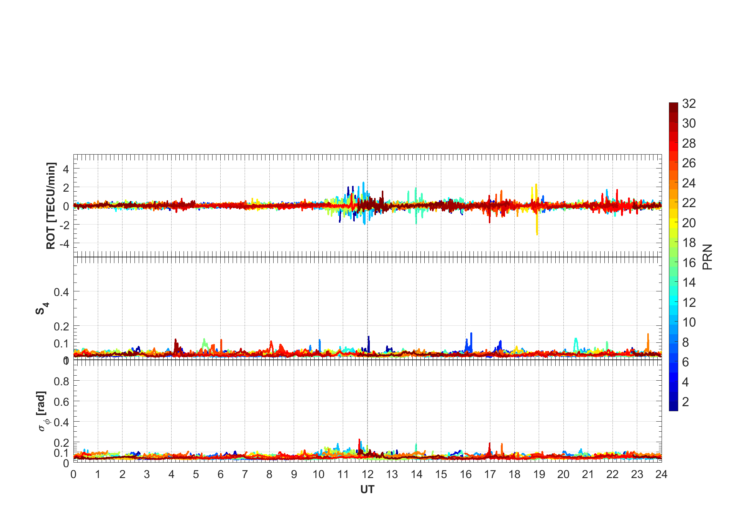Click S4 y-axis tick label "0.4"
This screenshot has height=514, width=735.
click(62, 292)
